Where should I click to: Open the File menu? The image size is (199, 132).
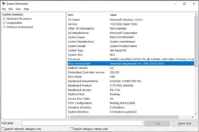(x=4, y=9)
